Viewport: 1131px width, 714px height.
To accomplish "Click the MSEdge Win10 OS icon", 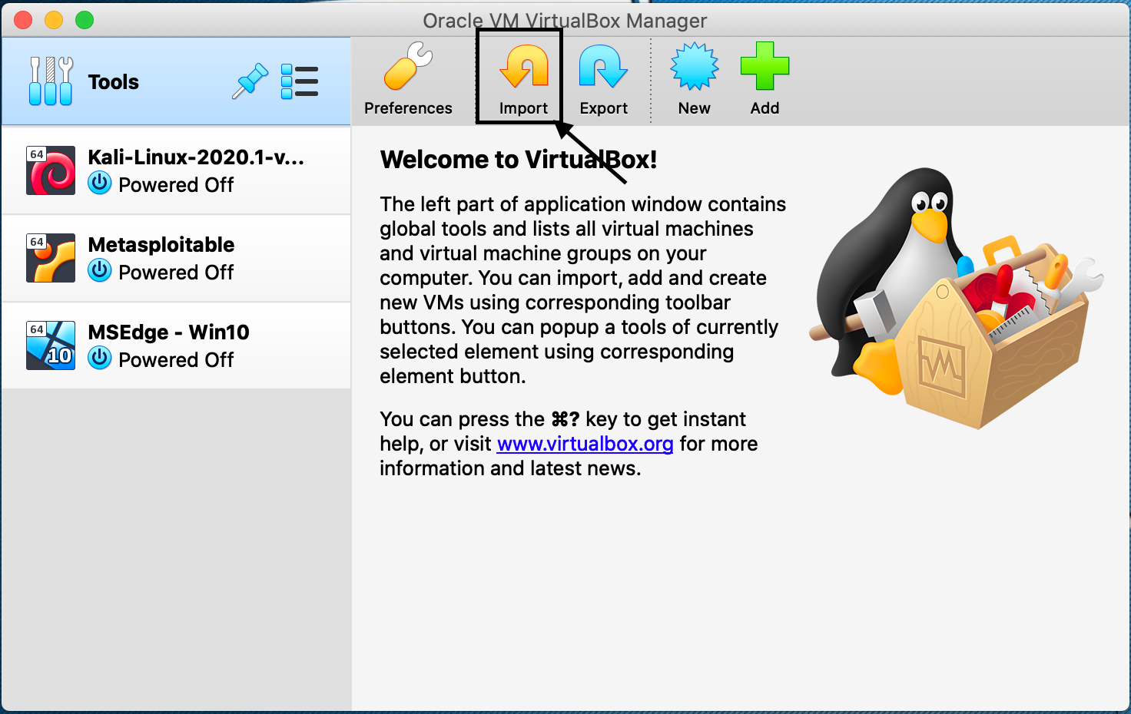I will [51, 345].
